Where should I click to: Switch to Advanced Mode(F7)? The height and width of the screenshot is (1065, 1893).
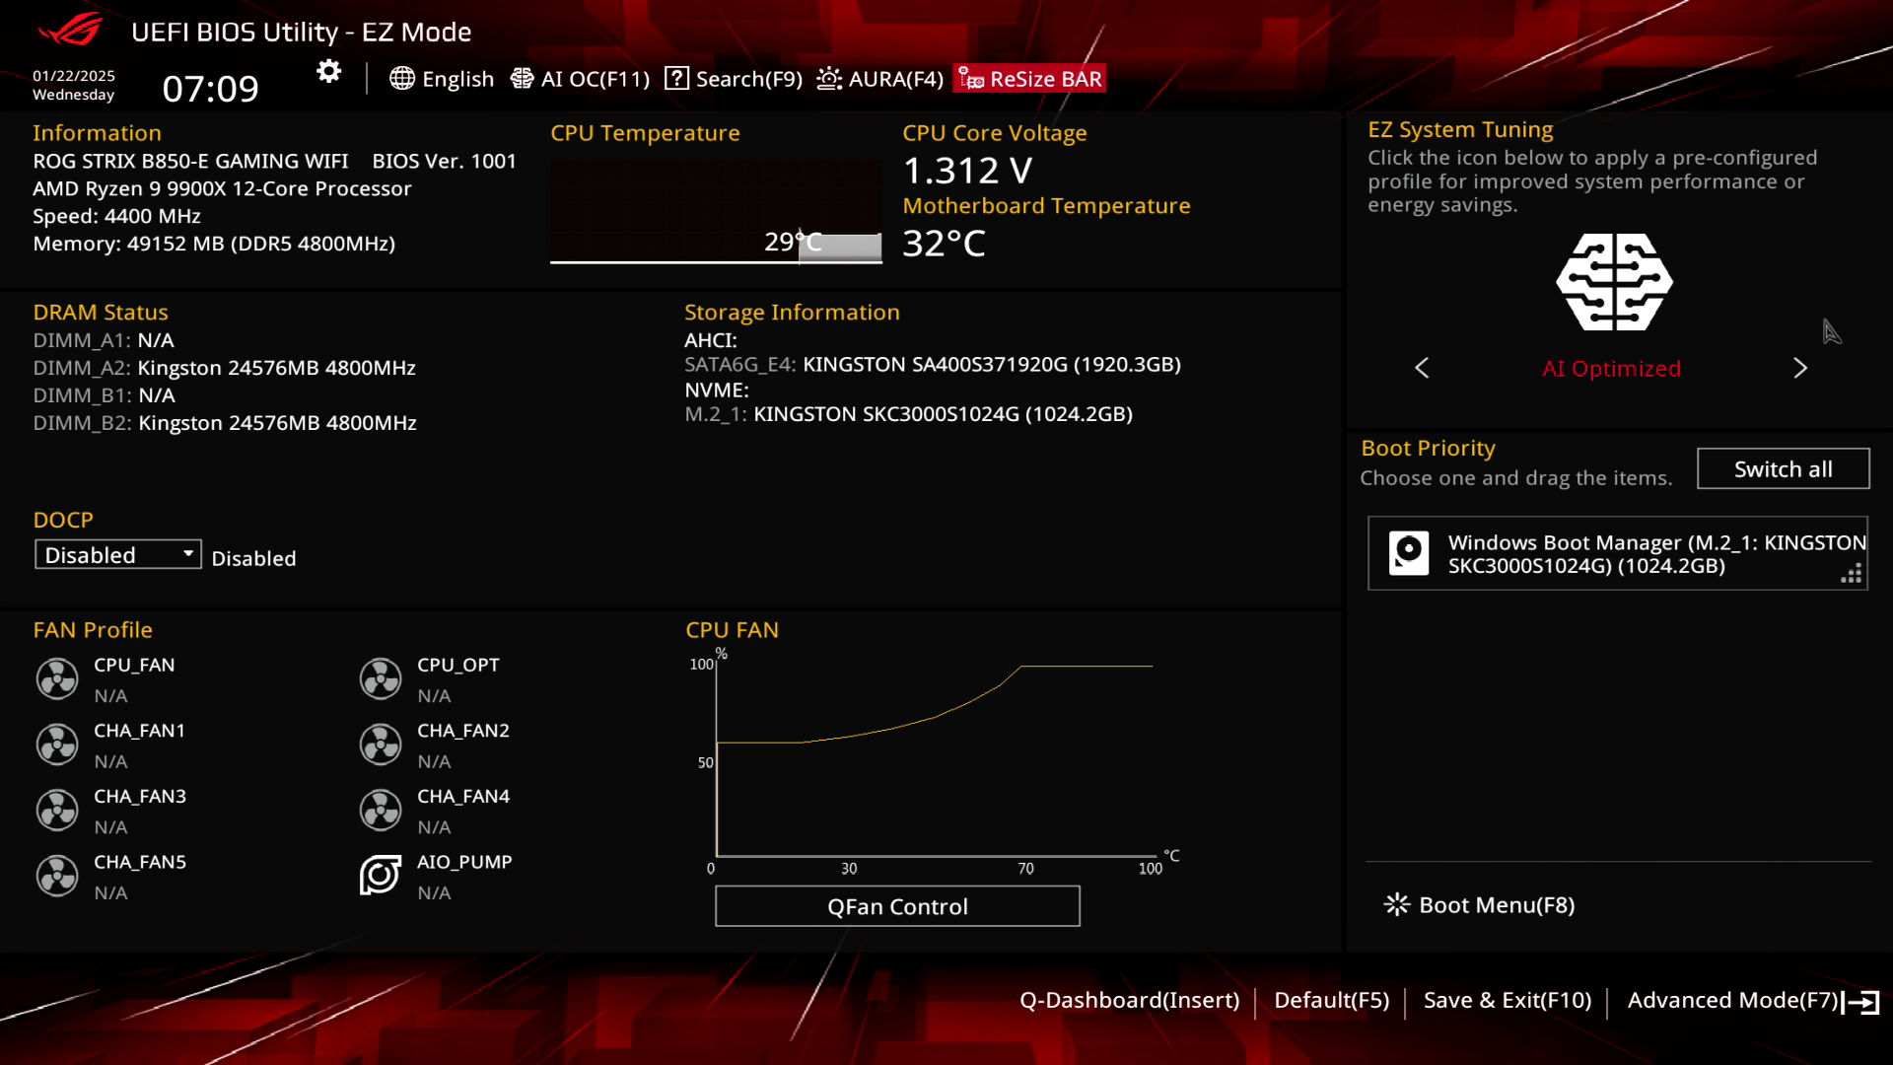pyautogui.click(x=1733, y=999)
